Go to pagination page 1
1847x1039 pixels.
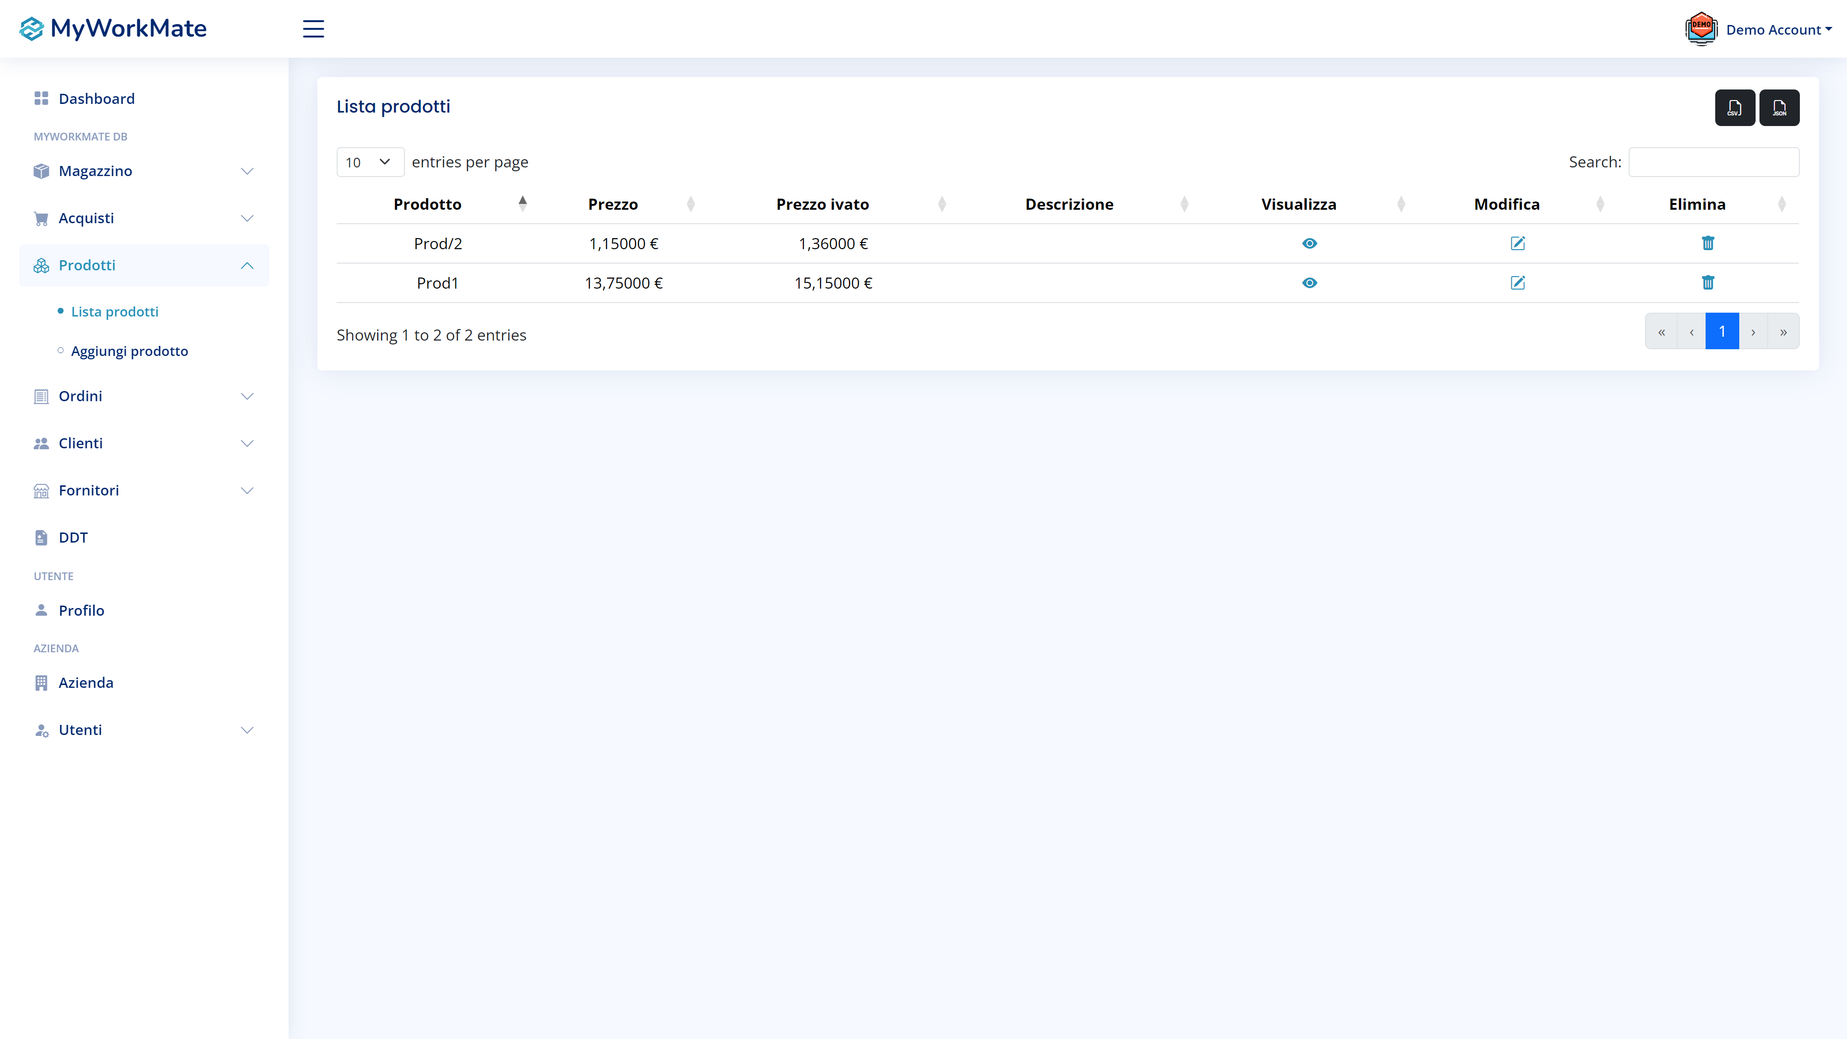[1721, 331]
